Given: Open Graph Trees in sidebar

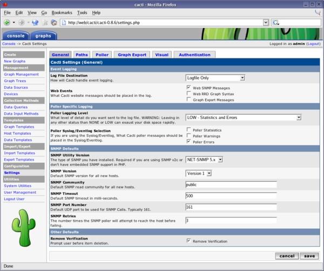Looking at the screenshot, I should click(15, 81).
